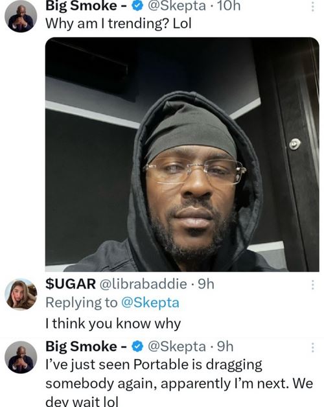Open the Big Smoke display name on top tweet
The height and width of the screenshot is (407, 324).
point(86,6)
